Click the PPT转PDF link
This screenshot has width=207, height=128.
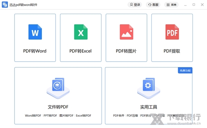point(50,116)
